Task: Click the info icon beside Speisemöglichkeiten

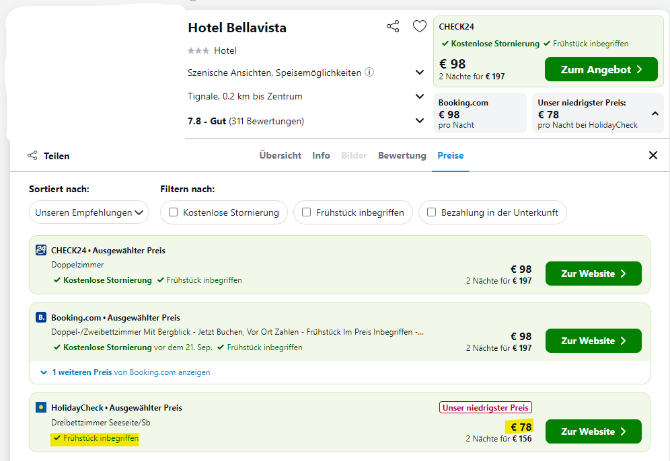Action: [369, 72]
